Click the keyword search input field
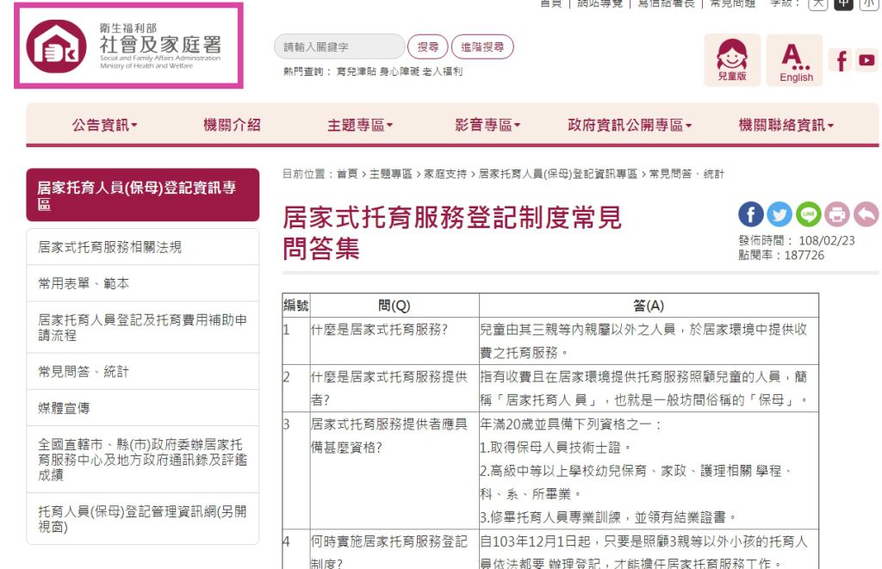This screenshot has height=569, width=882. click(x=339, y=47)
